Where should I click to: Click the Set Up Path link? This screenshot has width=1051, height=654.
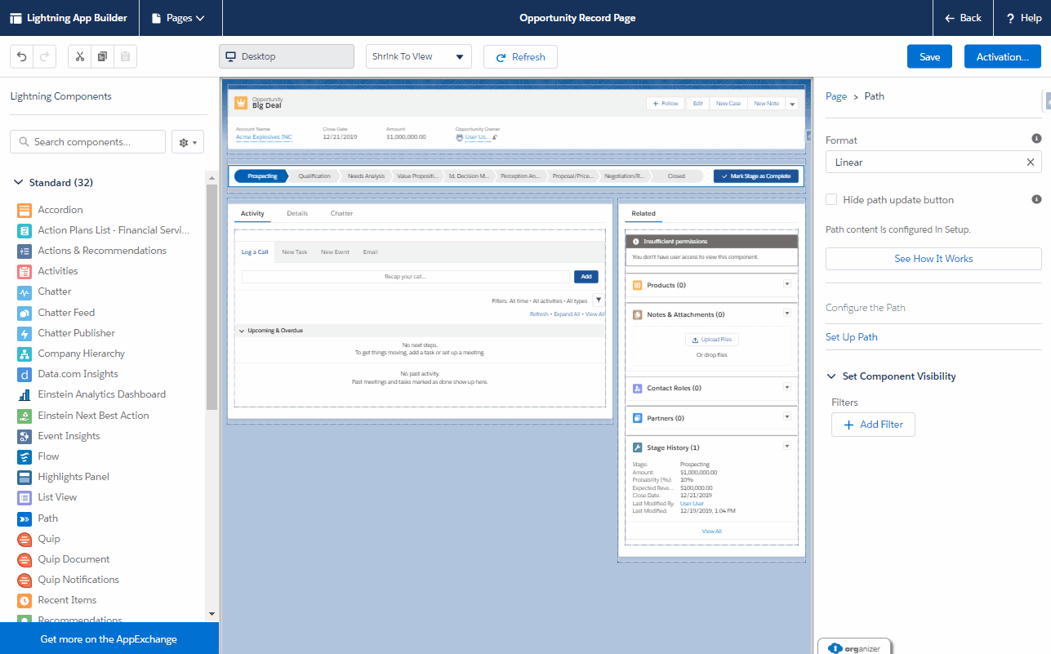pyautogui.click(x=852, y=337)
